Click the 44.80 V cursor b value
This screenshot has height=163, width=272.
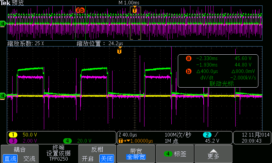point(243,65)
